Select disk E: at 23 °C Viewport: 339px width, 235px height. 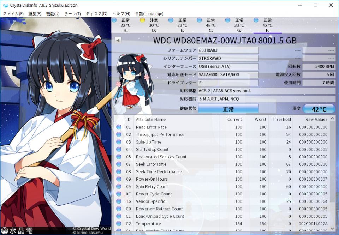(183, 25)
